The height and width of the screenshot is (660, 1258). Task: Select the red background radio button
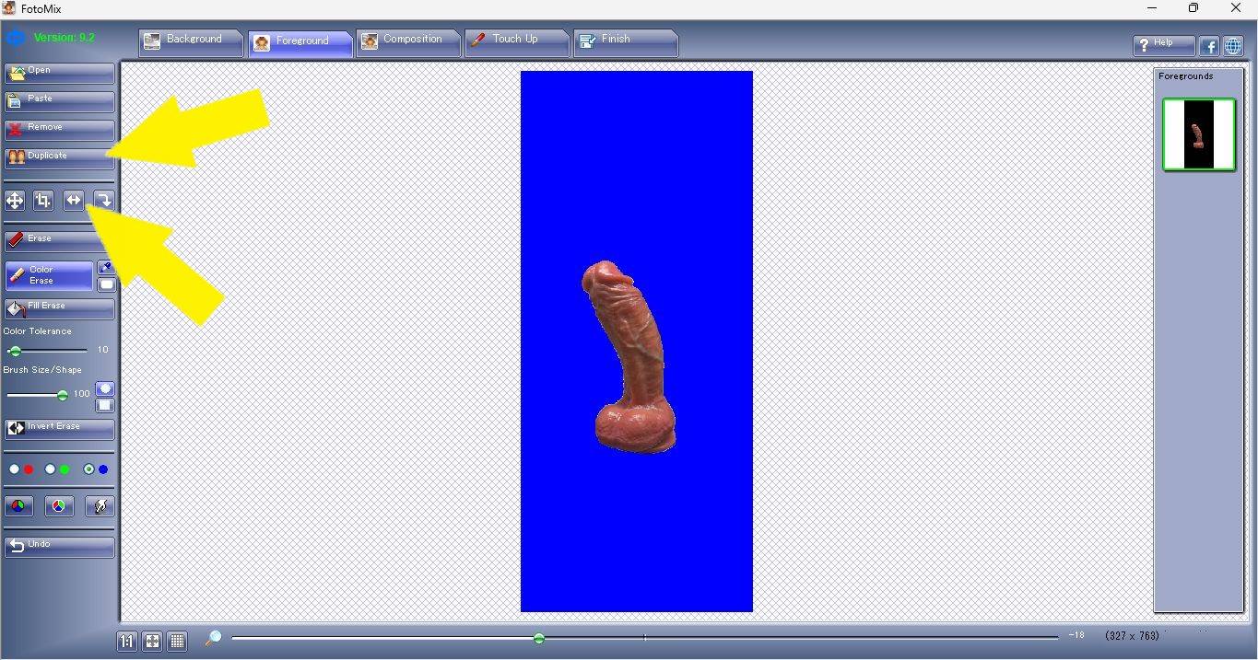[x=15, y=469]
